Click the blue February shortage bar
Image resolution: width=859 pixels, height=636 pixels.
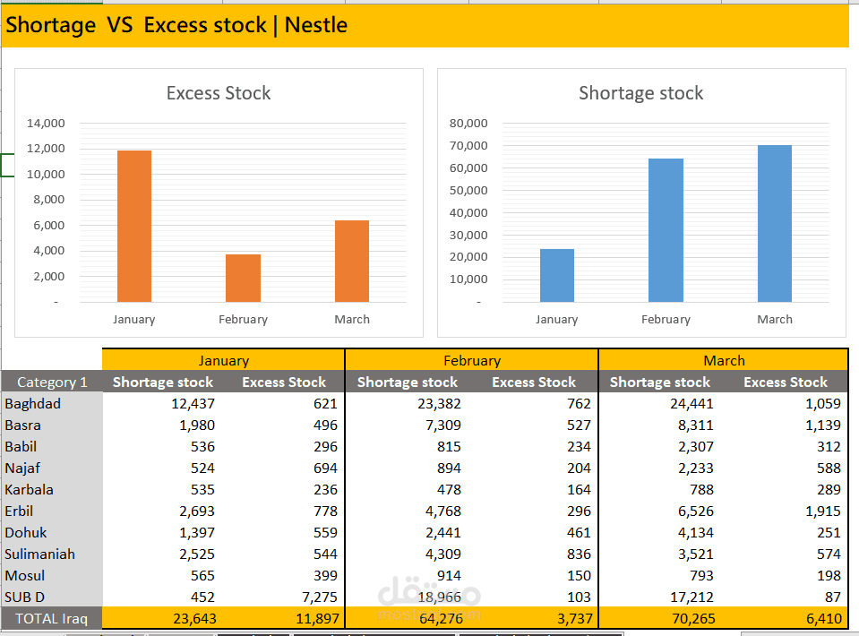click(666, 230)
